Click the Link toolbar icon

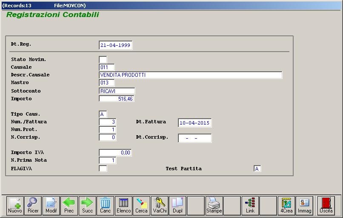coord(250,205)
